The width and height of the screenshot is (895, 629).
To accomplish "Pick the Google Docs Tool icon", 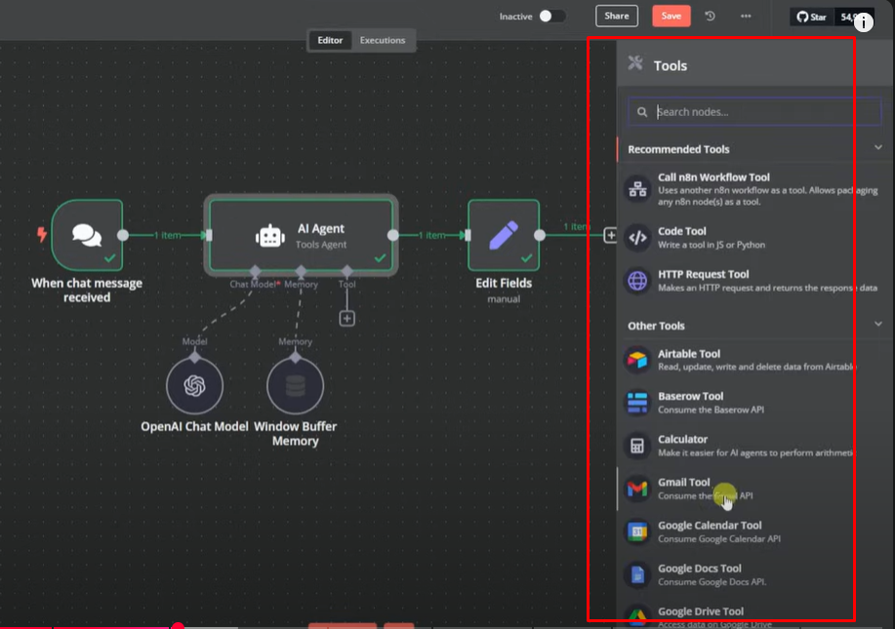I will click(637, 574).
